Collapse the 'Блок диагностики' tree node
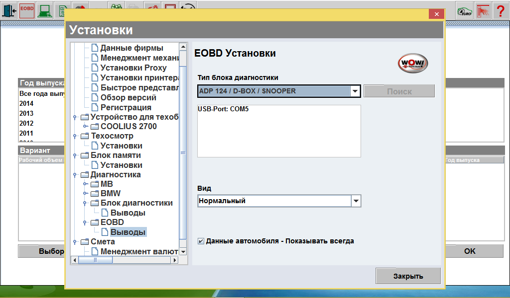Image resolution: width=510 pixels, height=298 pixels. pos(85,203)
